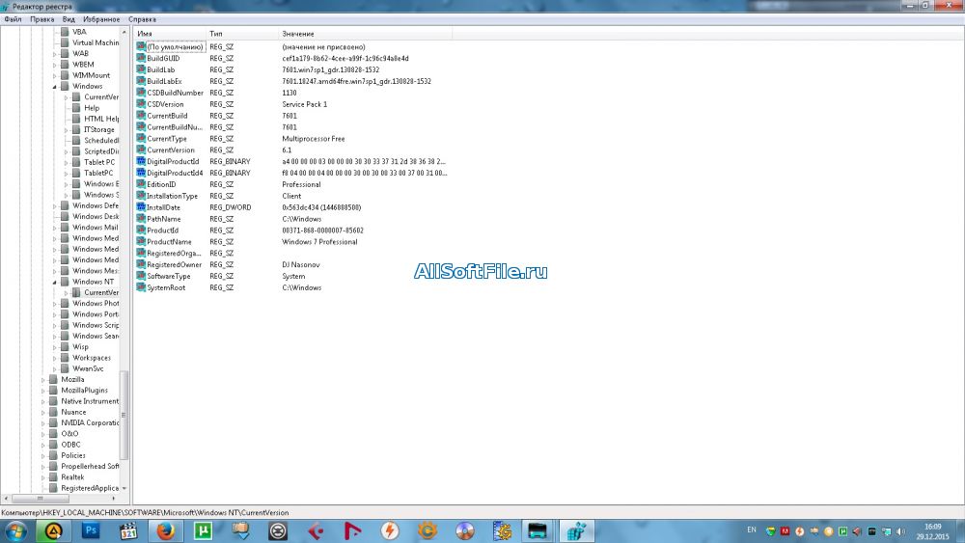Viewport: 965px width, 543px height.
Task: Open the Правка menu
Action: 41,19
